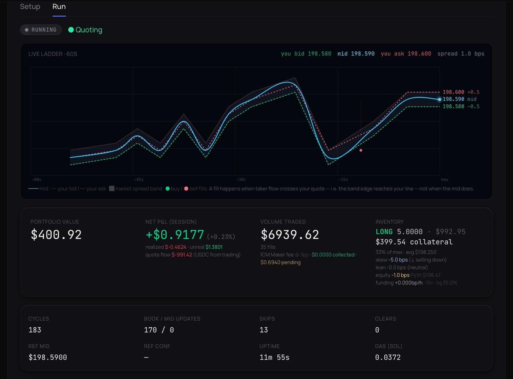This screenshot has height=379, width=513.
Task: Click the Volume Traded $6939.62 amount
Action: [290, 235]
